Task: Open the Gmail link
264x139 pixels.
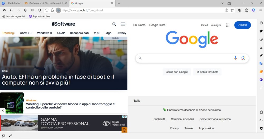Action: (204, 25)
